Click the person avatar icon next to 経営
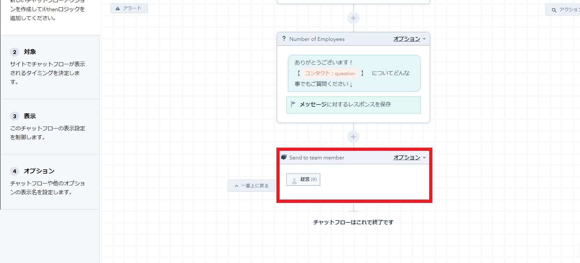 tap(294, 181)
